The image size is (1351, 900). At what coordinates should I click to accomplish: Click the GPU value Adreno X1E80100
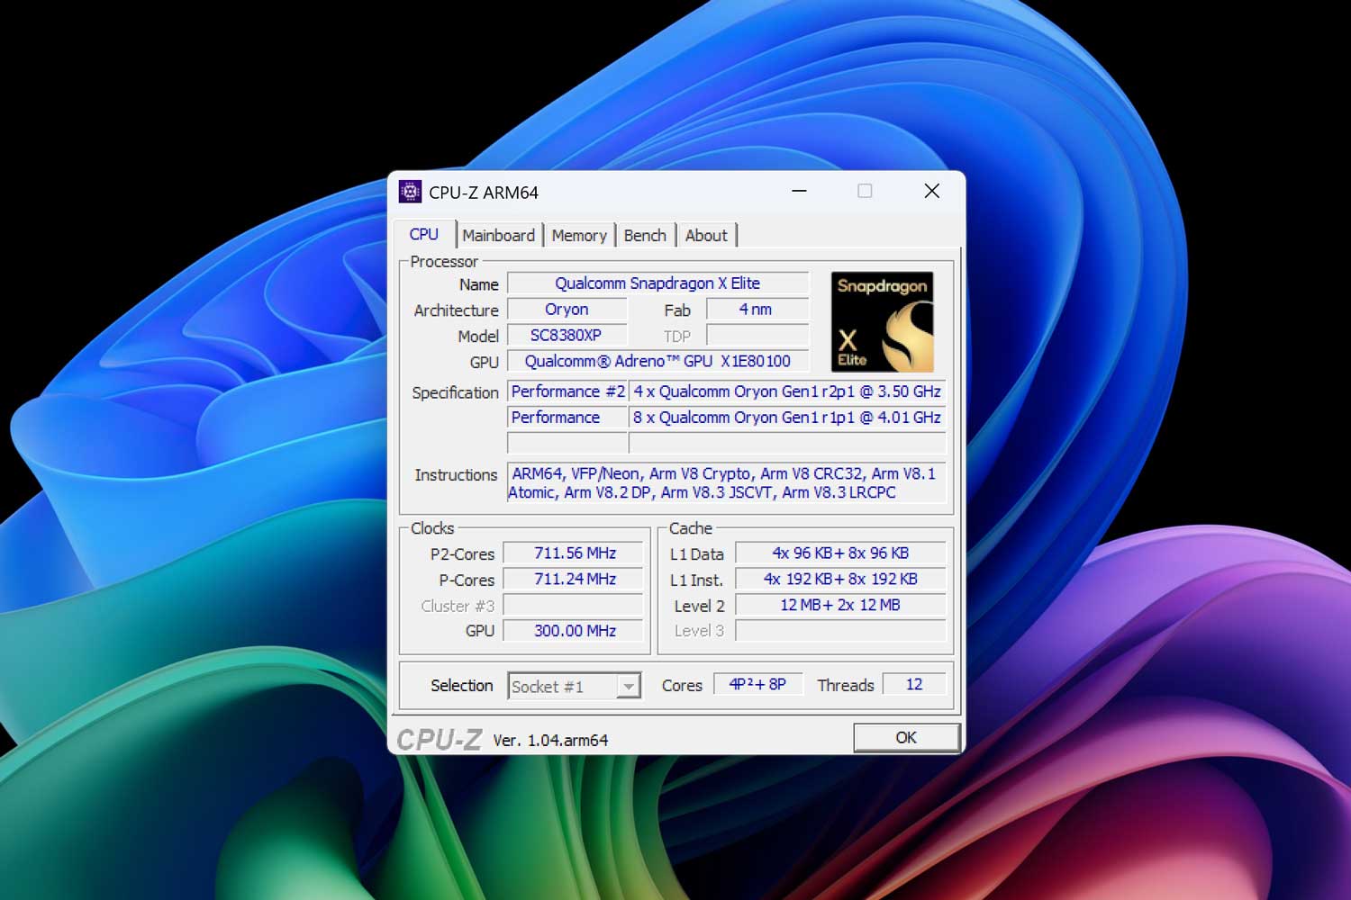tap(657, 362)
